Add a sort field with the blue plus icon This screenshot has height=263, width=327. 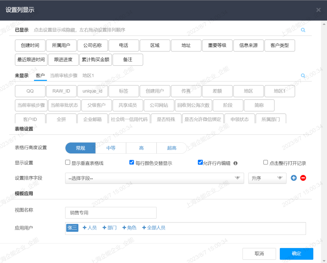coord(294,178)
